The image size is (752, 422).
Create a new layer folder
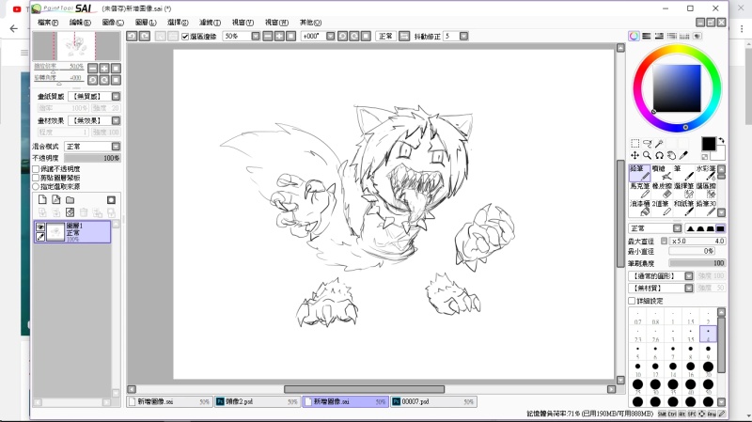click(70, 200)
